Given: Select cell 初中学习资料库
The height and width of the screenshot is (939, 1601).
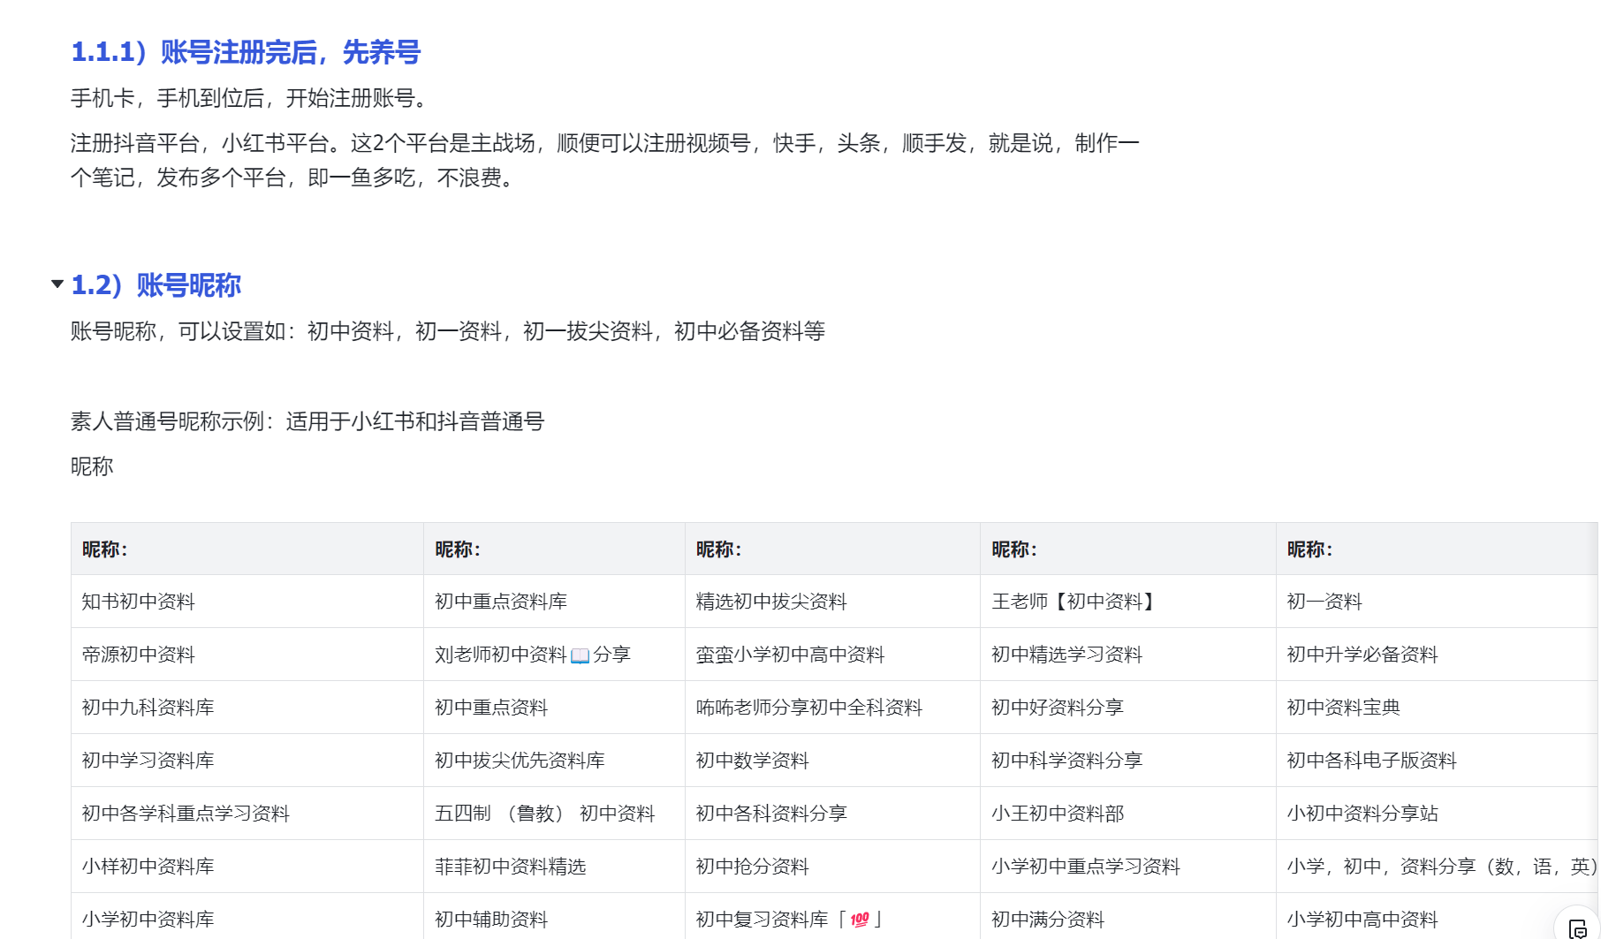Looking at the screenshot, I should (x=247, y=761).
